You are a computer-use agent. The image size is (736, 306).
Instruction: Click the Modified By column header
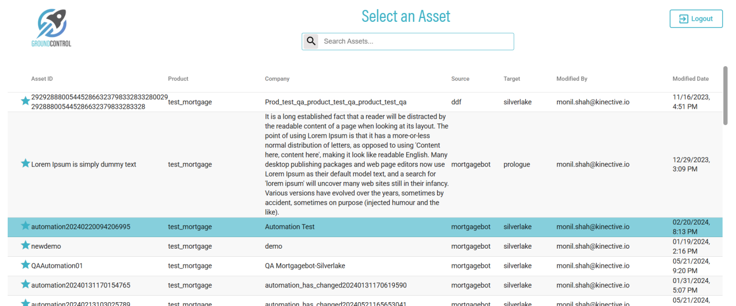pyautogui.click(x=572, y=79)
